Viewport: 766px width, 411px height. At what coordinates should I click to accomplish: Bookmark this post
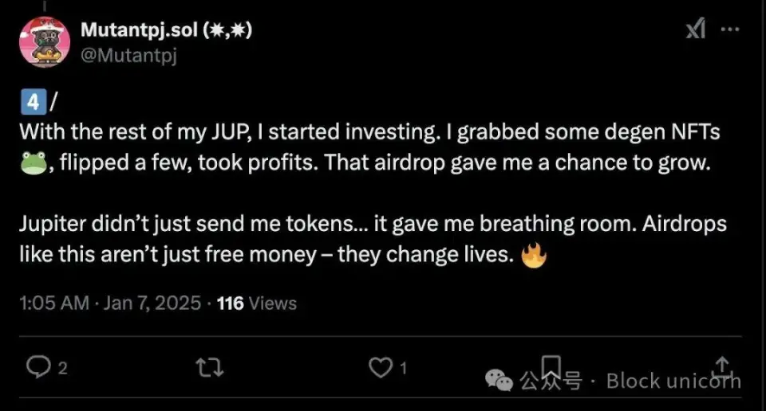(x=551, y=366)
